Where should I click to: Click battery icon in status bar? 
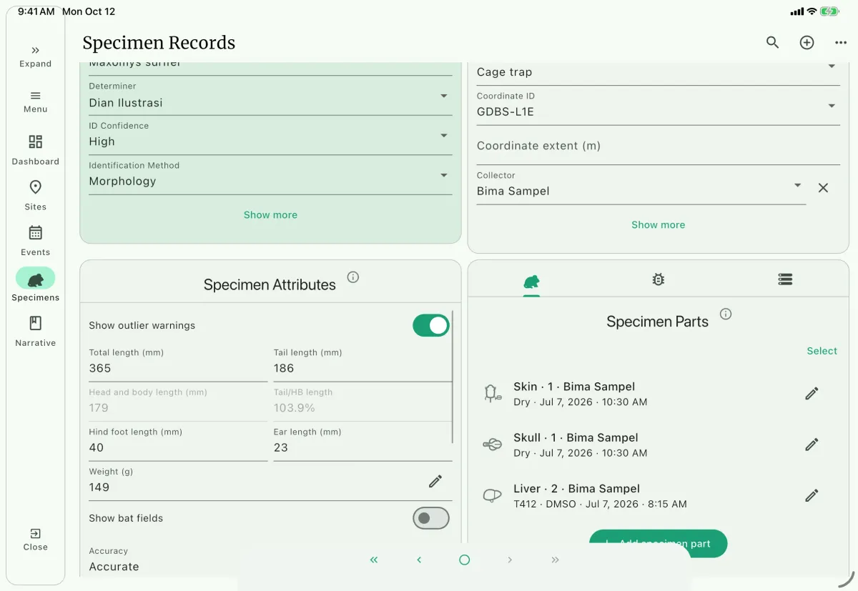point(829,11)
